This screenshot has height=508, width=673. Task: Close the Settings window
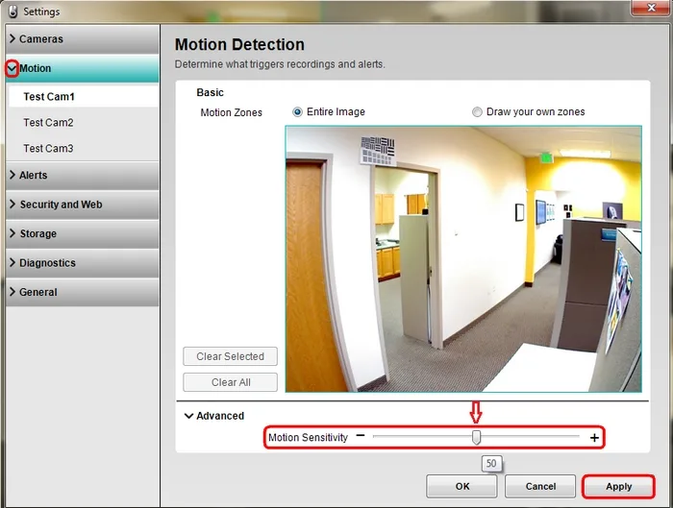[x=651, y=8]
